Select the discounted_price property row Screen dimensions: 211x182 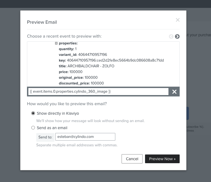81,83
